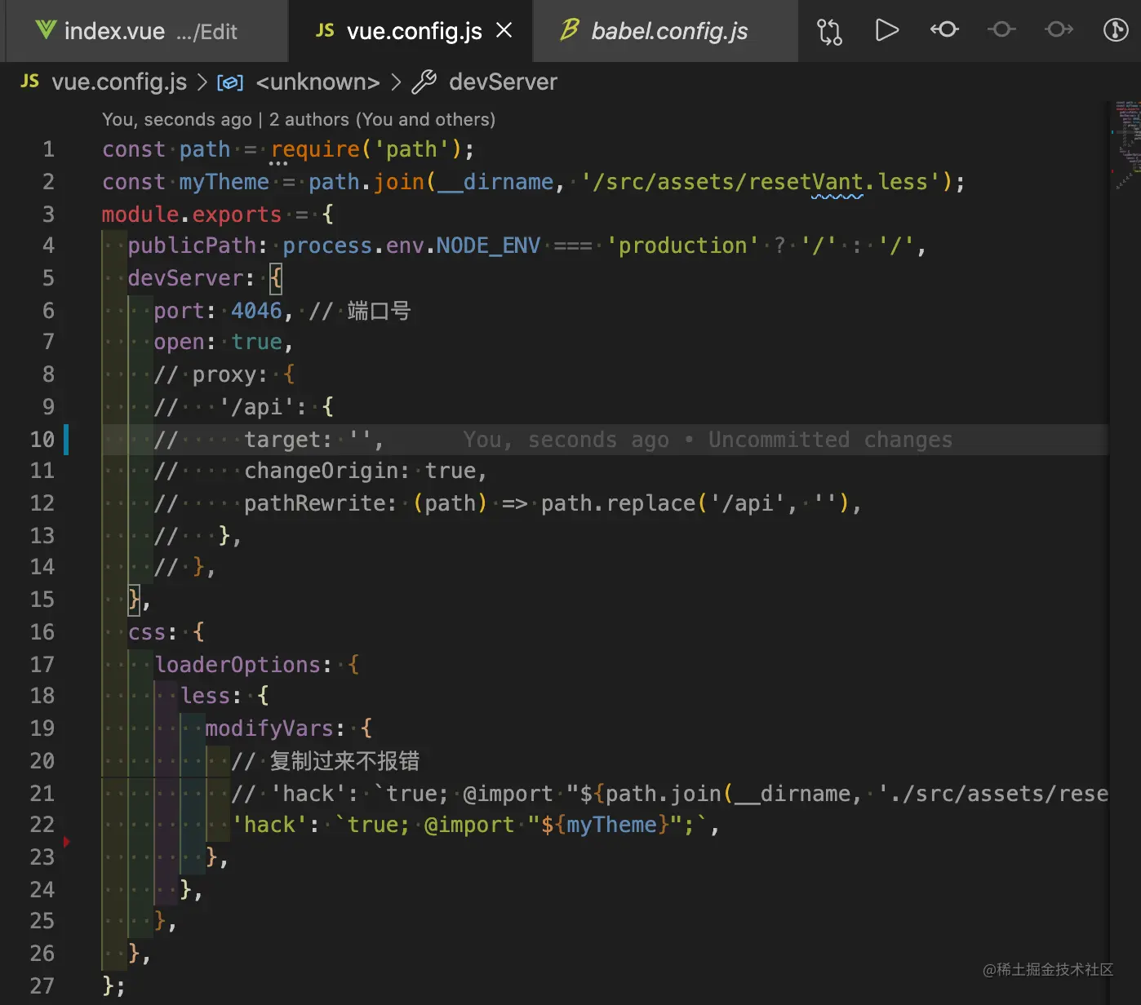Screen dimensions: 1141x1005
Task: Click the wrench icon before devServer in breadcrumbs
Action: pyautogui.click(x=424, y=82)
